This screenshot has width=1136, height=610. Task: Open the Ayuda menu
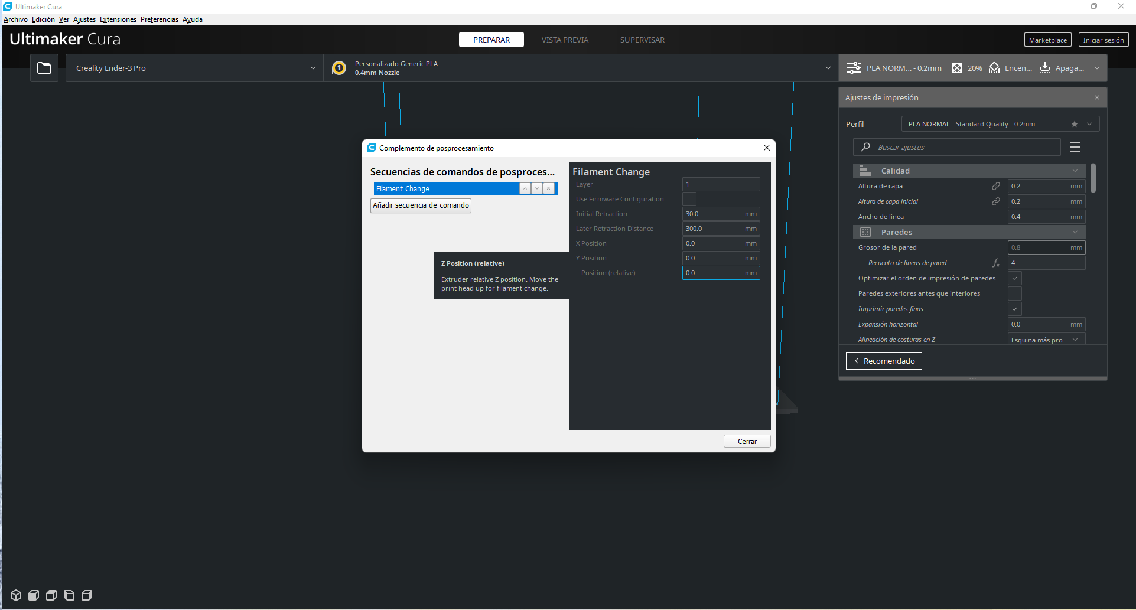click(193, 19)
